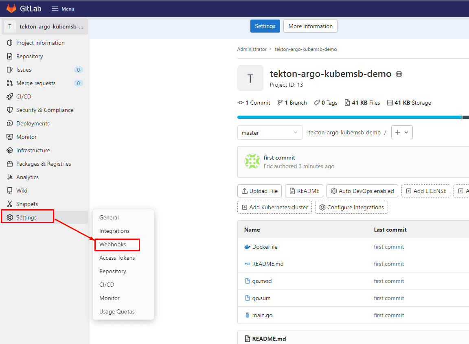469x344 pixels.
Task: Click the CI/CD rocket icon
Action: pos(10,96)
